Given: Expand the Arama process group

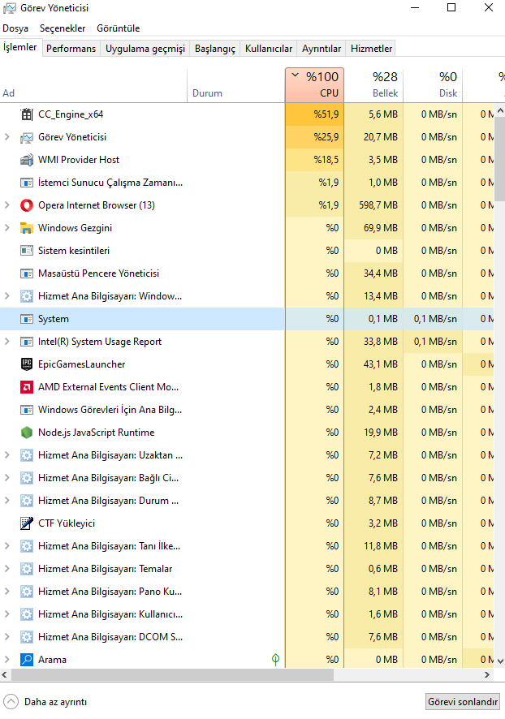Looking at the screenshot, I should 6,660.
